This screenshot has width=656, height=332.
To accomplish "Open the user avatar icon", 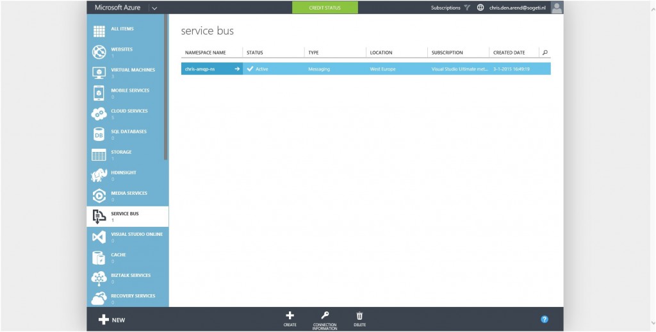I will tap(557, 8).
